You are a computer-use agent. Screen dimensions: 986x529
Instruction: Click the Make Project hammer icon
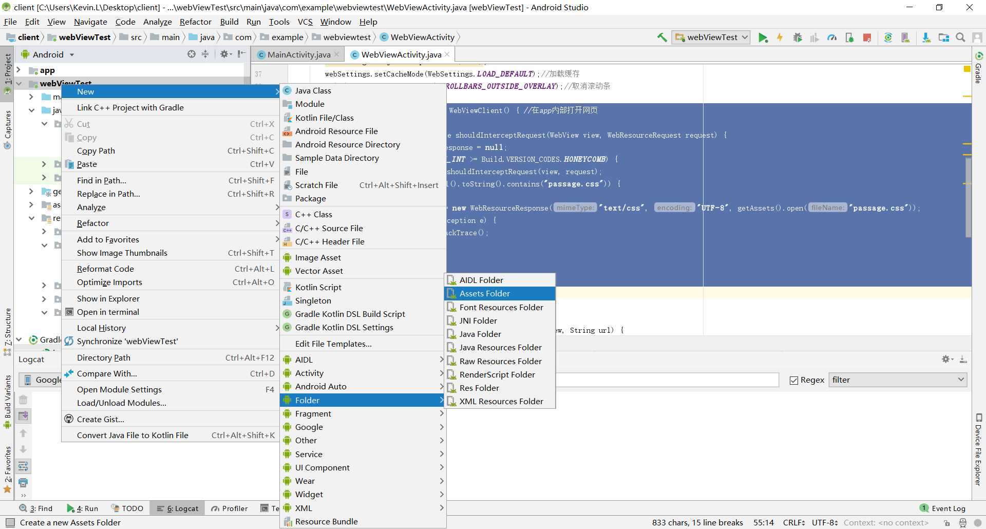coord(662,37)
